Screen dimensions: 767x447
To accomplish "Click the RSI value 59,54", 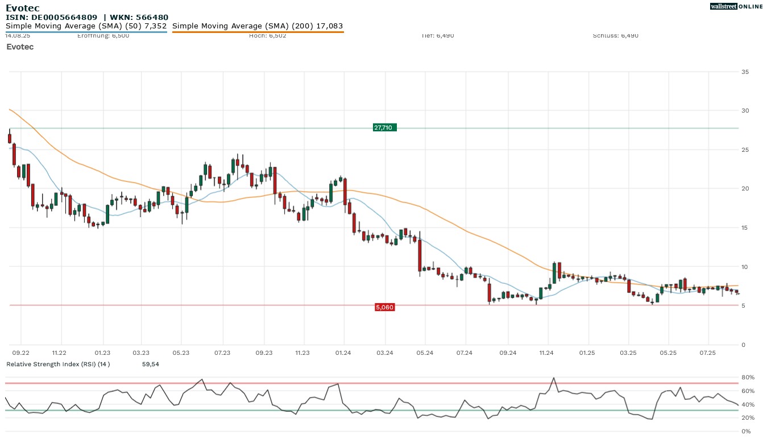I will pyautogui.click(x=150, y=364).
